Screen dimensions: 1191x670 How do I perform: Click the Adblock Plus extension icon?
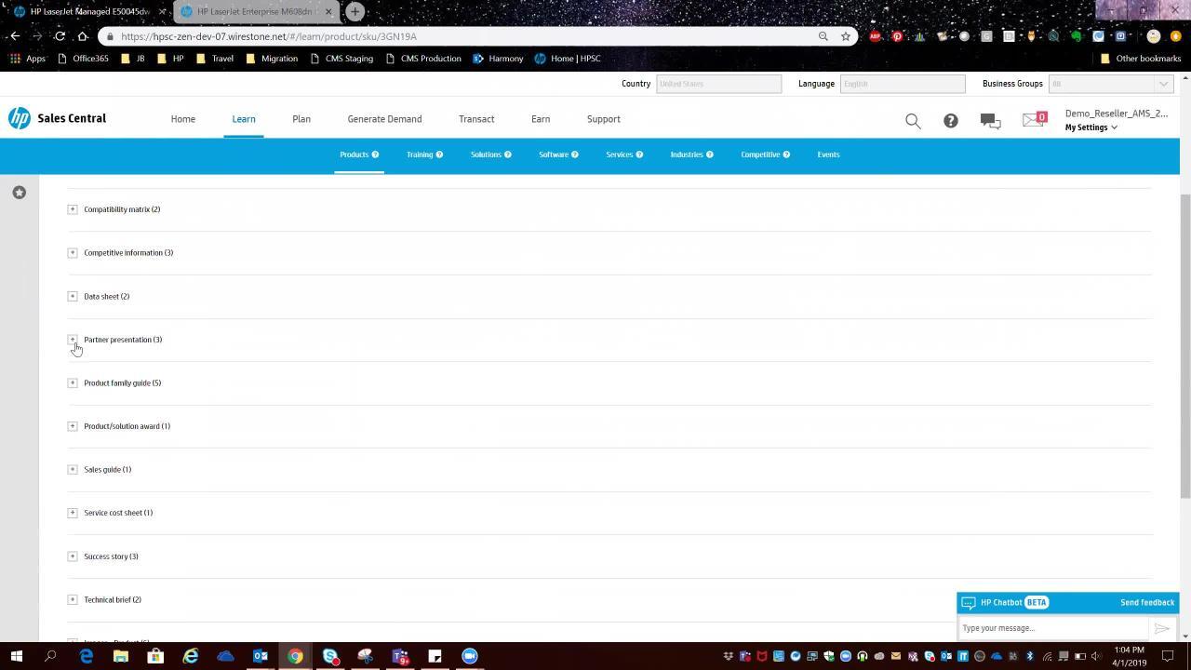[x=876, y=36]
